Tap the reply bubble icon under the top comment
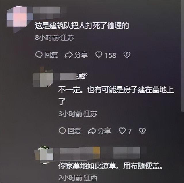 coord(39,55)
